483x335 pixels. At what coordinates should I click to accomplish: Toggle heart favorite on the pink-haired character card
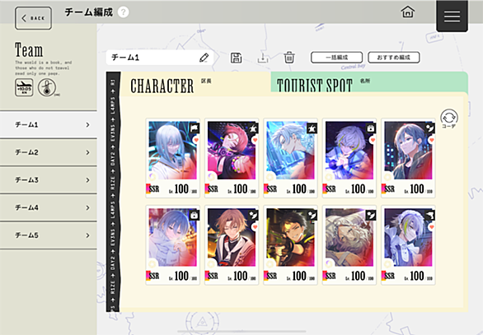(x=255, y=140)
